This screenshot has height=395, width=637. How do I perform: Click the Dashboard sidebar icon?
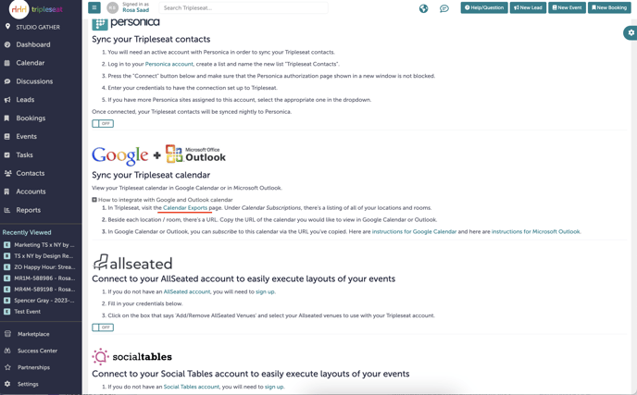pos(7,44)
